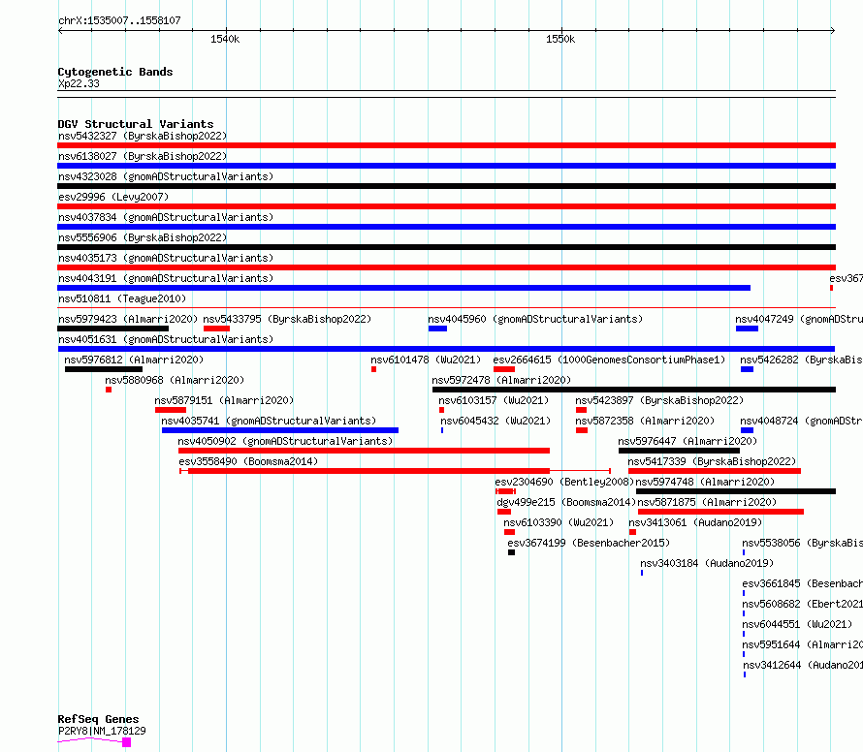Viewport: 863px width, 752px height.
Task: Click the esv29996 (Levy2007) label
Action: point(113,197)
